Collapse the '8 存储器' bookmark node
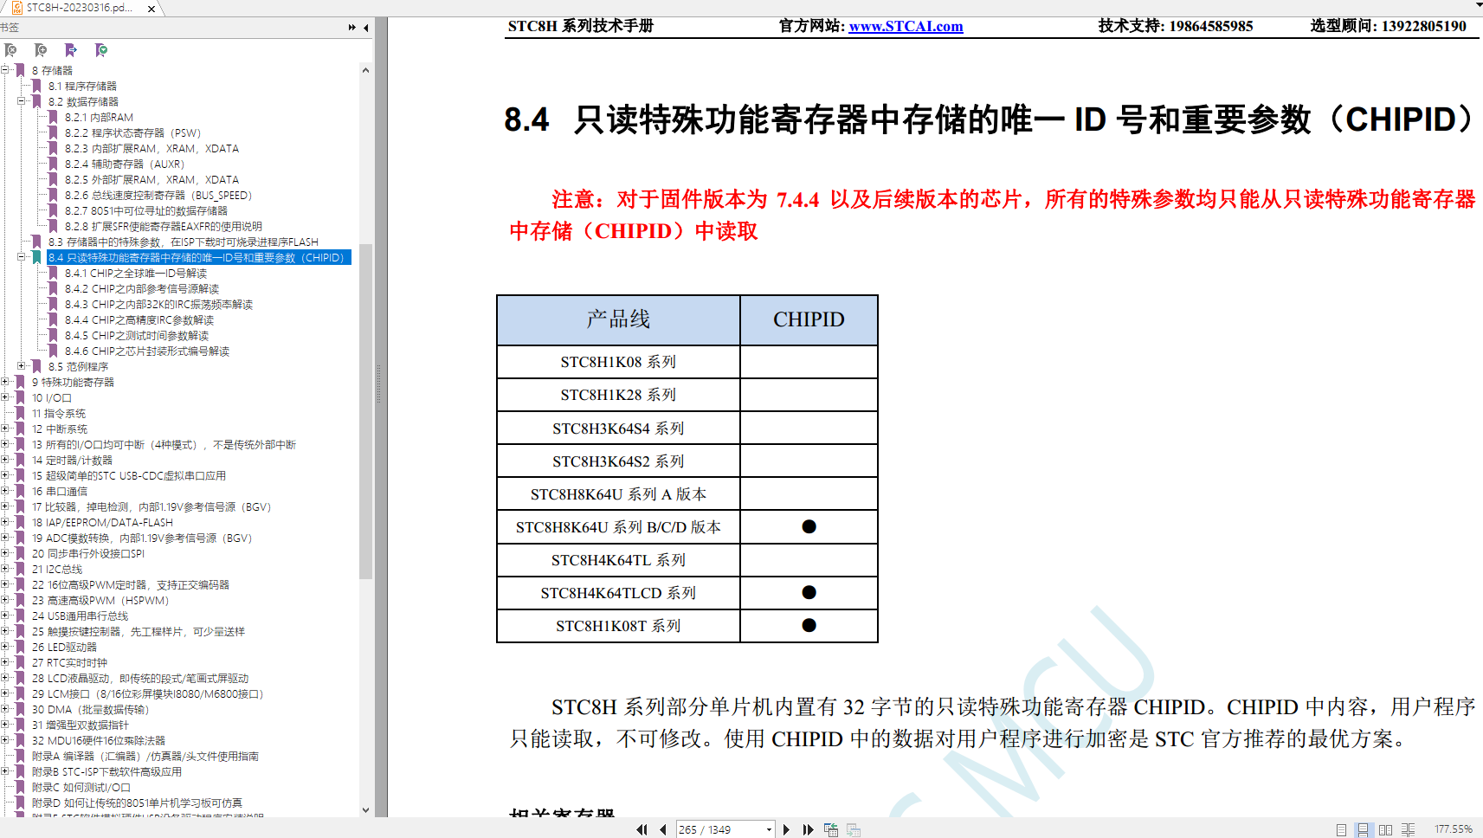The width and height of the screenshot is (1483, 838). [5, 70]
